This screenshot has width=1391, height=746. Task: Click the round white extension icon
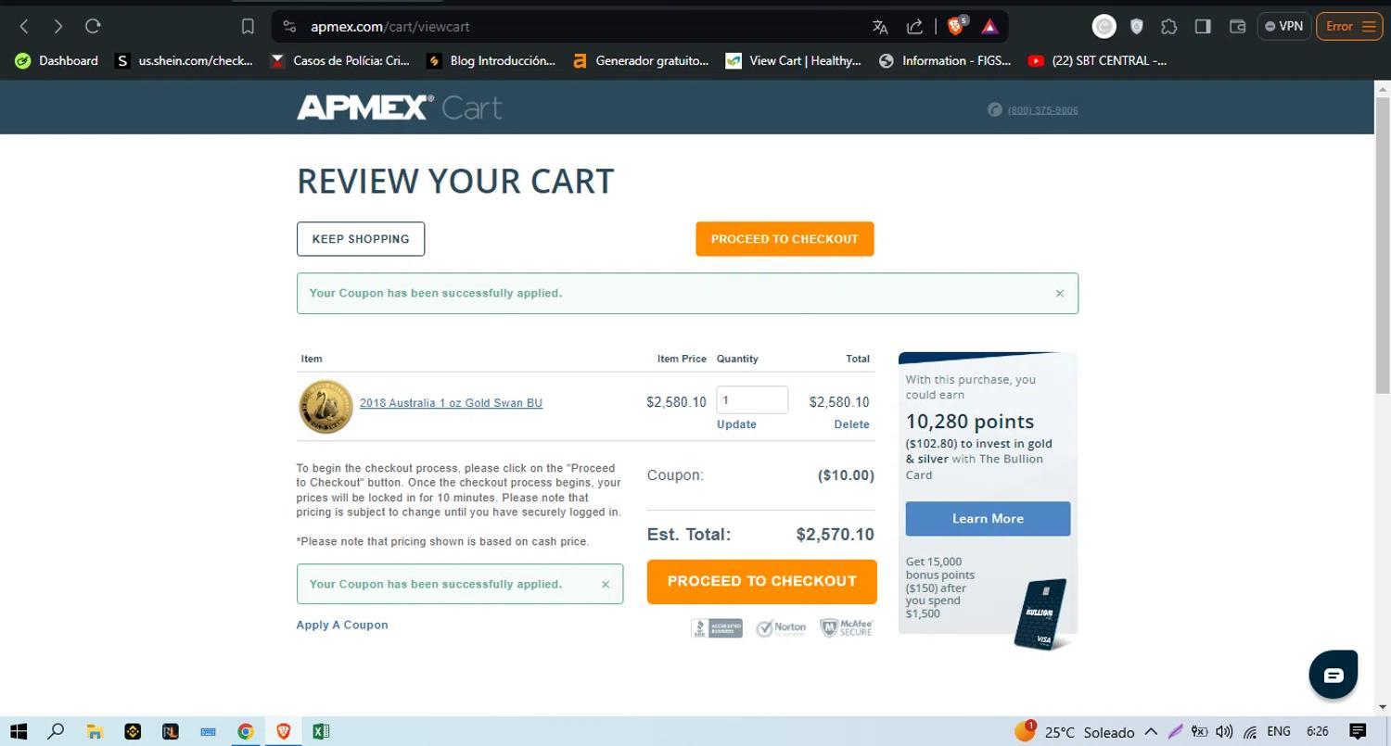pos(1104,26)
